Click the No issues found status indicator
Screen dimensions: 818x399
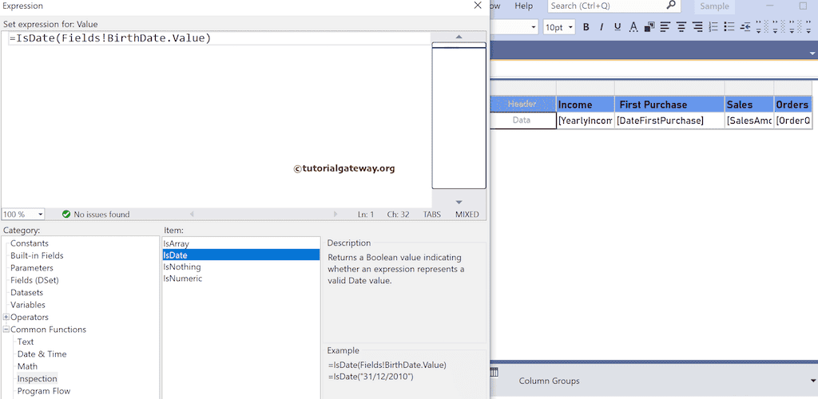[x=96, y=214]
